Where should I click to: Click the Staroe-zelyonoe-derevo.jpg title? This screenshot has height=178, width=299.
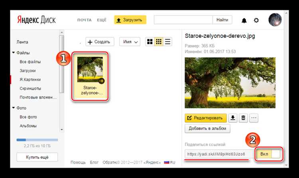[220, 36]
